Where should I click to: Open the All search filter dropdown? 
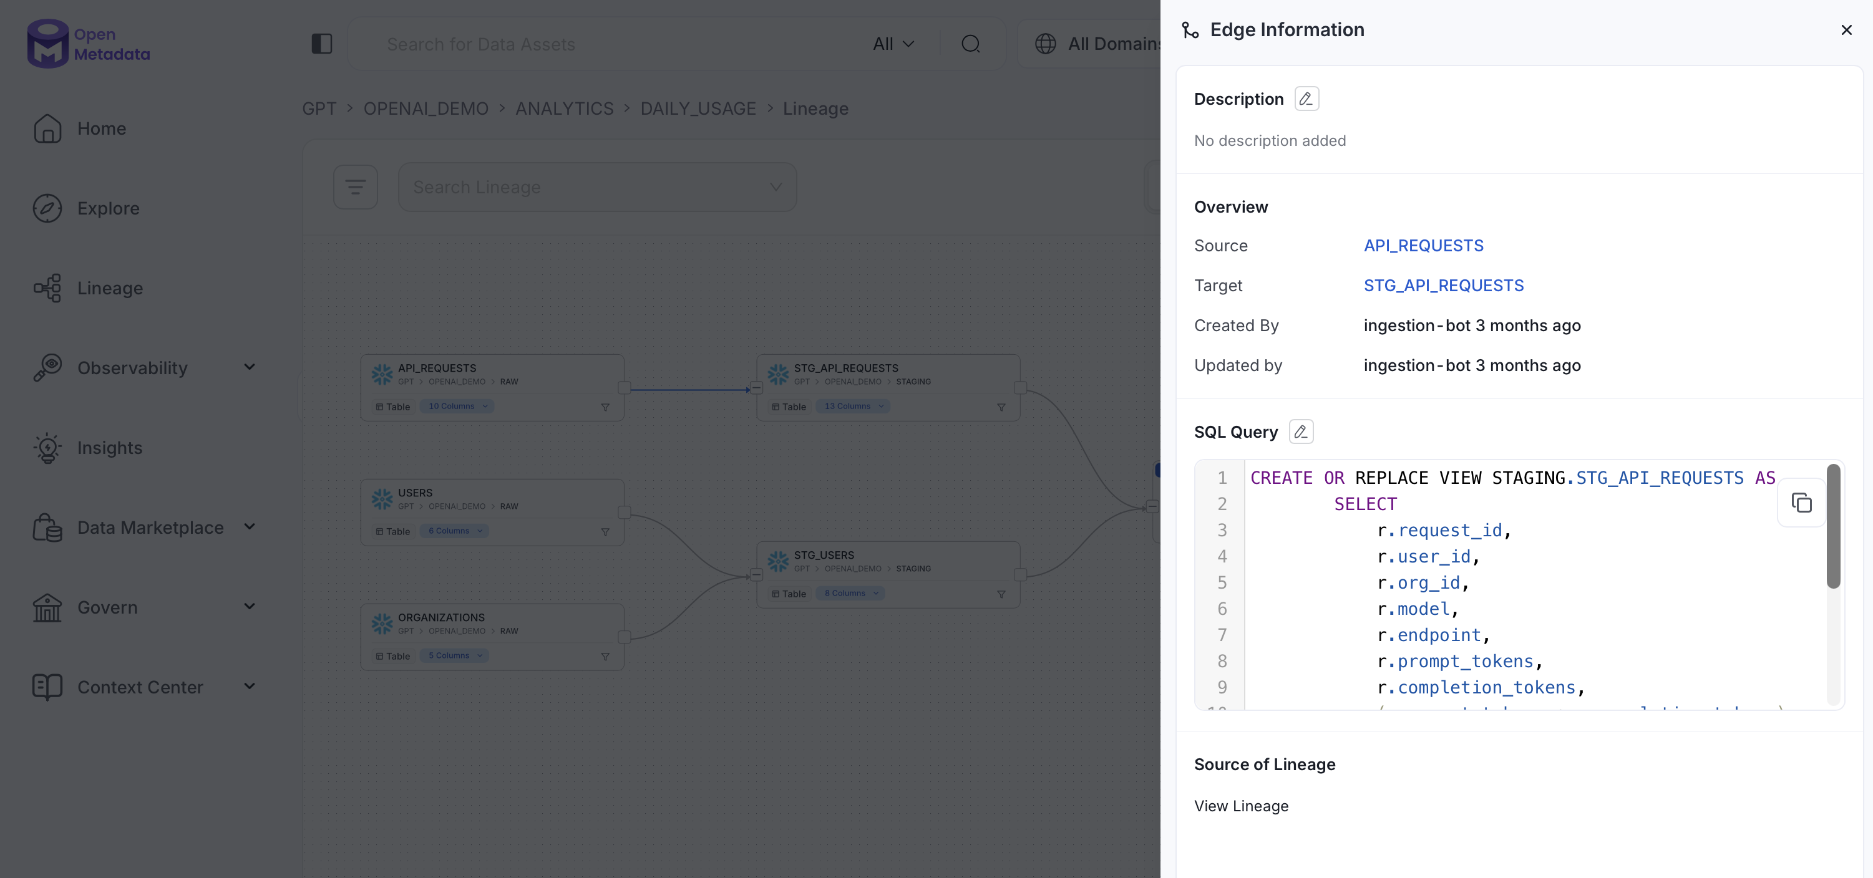click(x=893, y=44)
